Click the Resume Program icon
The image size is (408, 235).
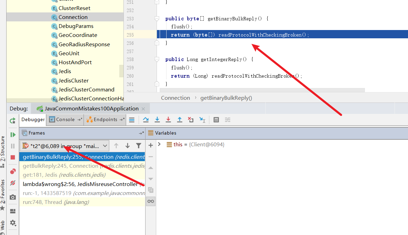(13, 135)
